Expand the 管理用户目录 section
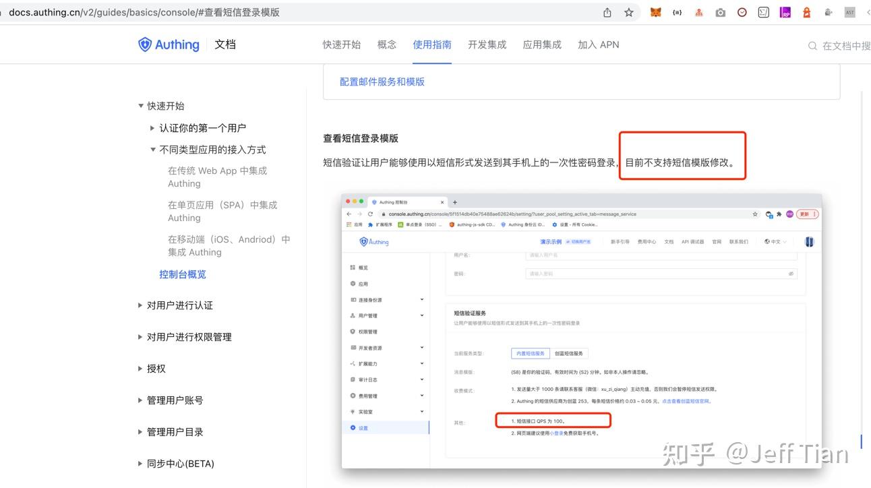 (141, 432)
